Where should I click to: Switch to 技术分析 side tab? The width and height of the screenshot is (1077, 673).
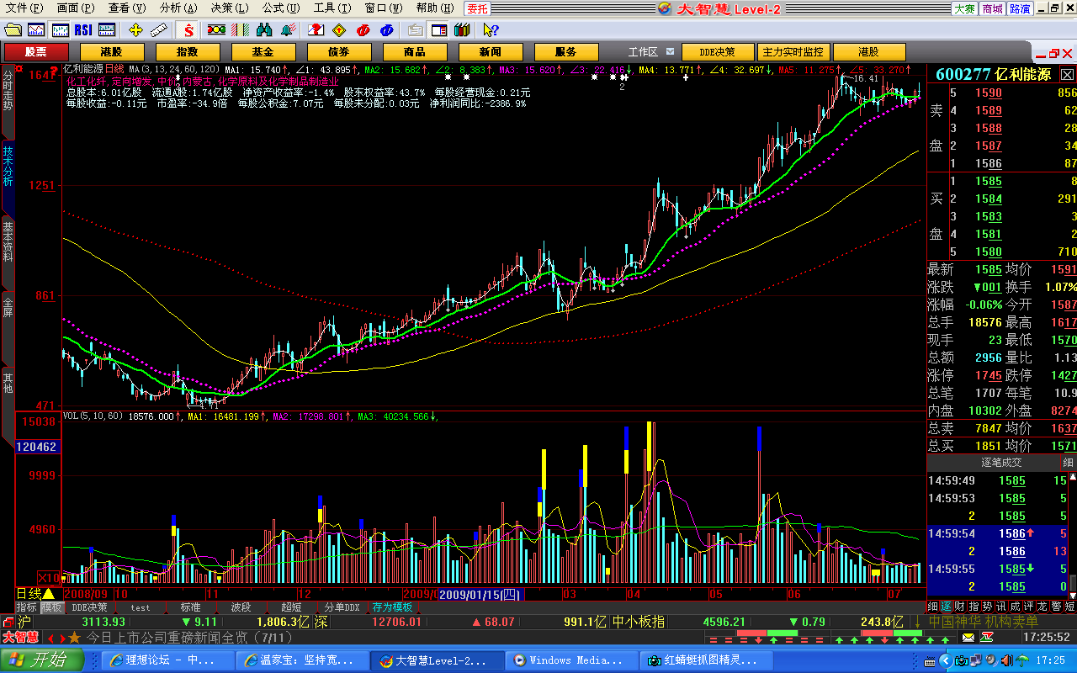[8, 177]
